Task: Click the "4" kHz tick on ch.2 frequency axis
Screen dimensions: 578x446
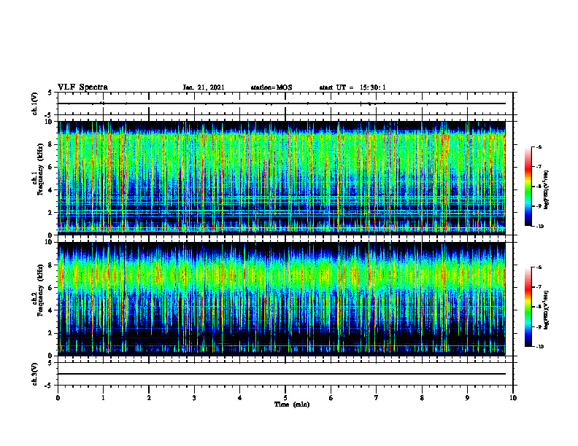Action: point(51,310)
